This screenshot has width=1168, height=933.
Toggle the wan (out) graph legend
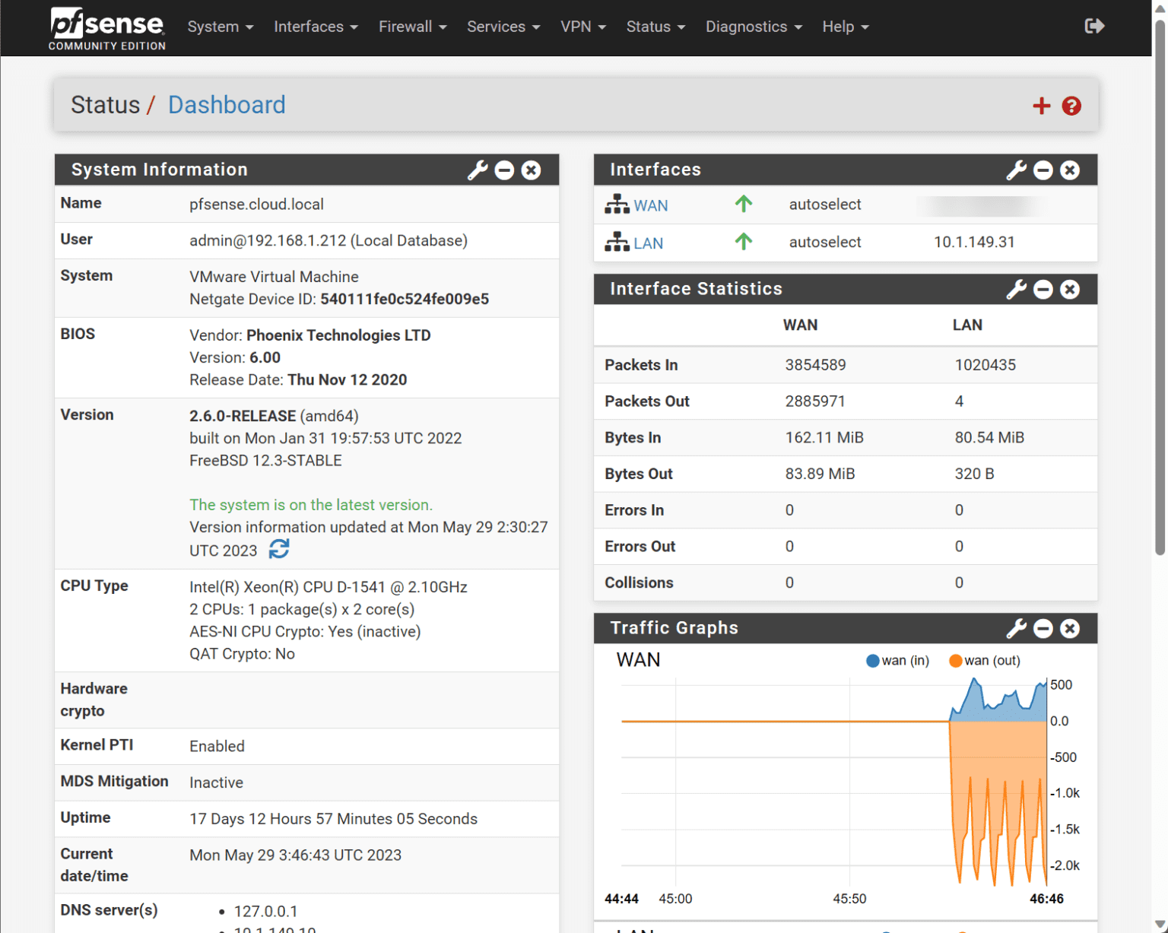984,660
